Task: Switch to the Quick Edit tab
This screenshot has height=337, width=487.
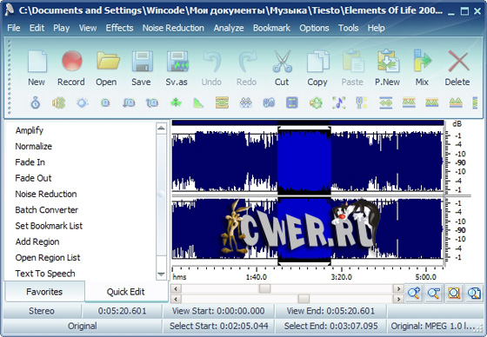Action: point(126,292)
